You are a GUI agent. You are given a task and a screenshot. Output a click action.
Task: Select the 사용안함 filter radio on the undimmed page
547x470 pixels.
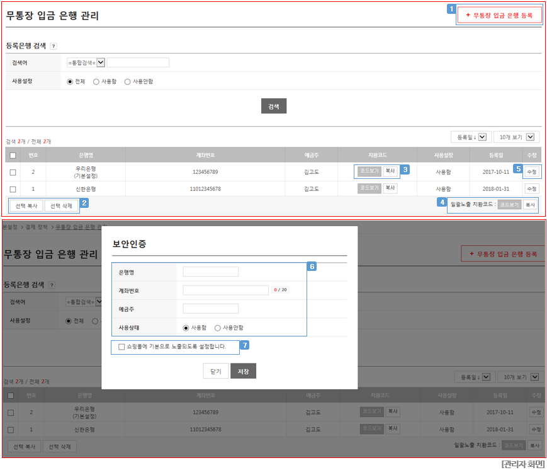tap(127, 81)
